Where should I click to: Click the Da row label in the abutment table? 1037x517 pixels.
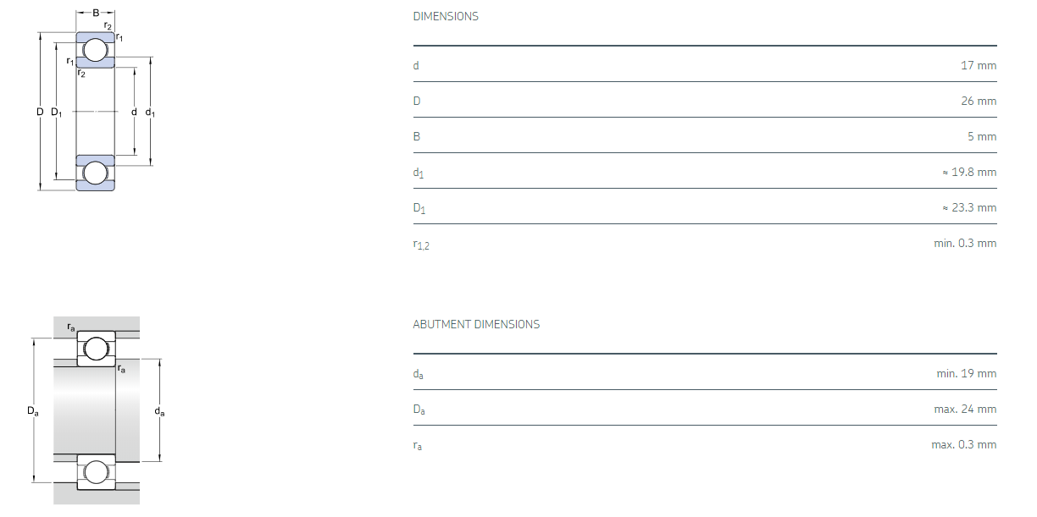419,410
